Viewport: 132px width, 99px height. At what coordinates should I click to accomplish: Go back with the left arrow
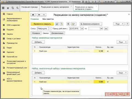(x=39, y=15)
